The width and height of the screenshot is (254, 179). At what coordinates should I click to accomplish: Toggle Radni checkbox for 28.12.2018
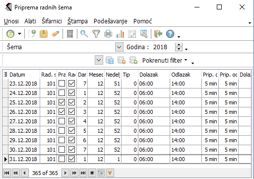[x=71, y=131]
